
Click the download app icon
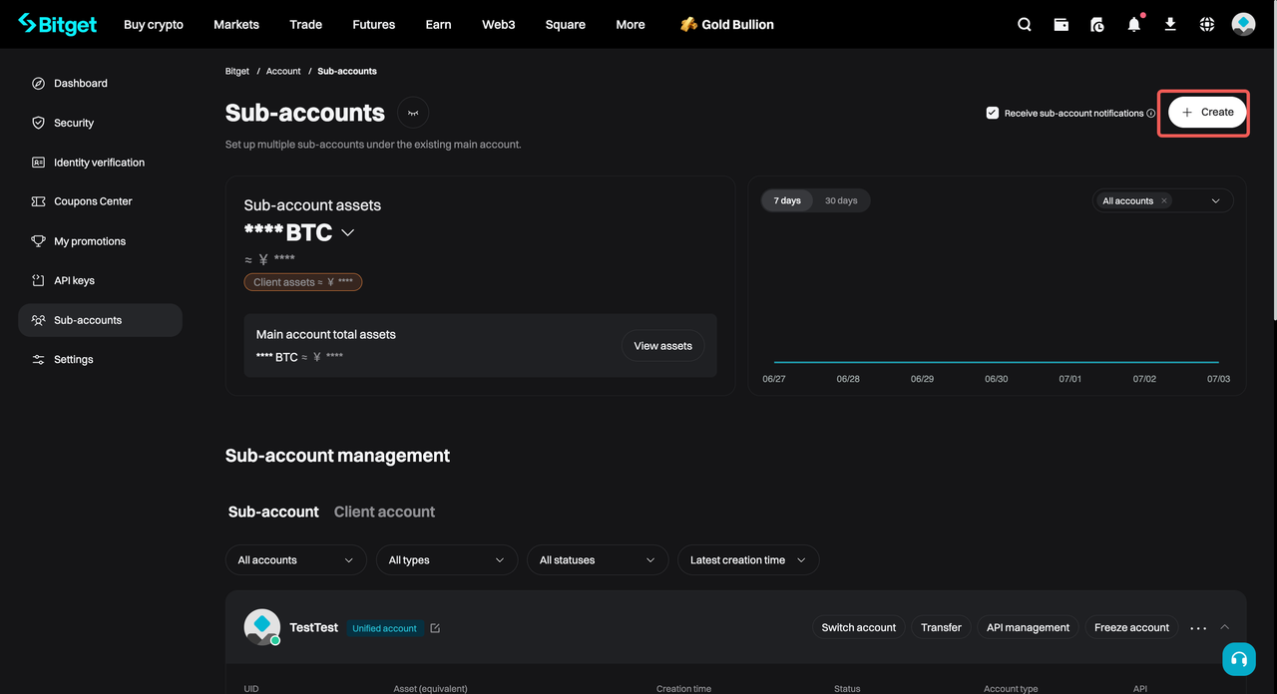1170,24
